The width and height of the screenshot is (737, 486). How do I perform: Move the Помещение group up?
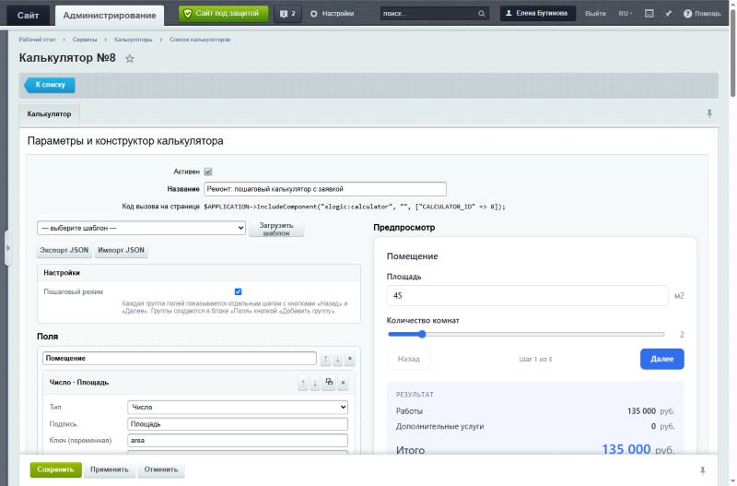point(325,359)
